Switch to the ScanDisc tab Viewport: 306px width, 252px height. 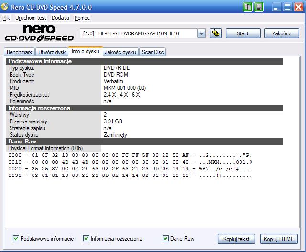(x=153, y=52)
